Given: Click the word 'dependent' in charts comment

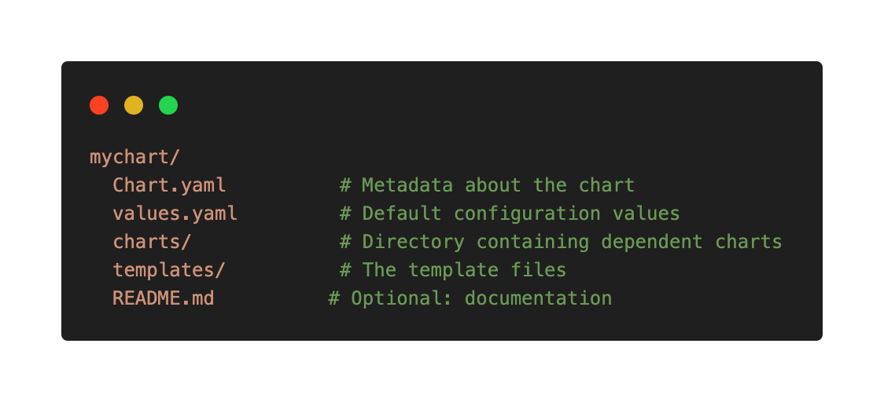Looking at the screenshot, I should pos(652,242).
